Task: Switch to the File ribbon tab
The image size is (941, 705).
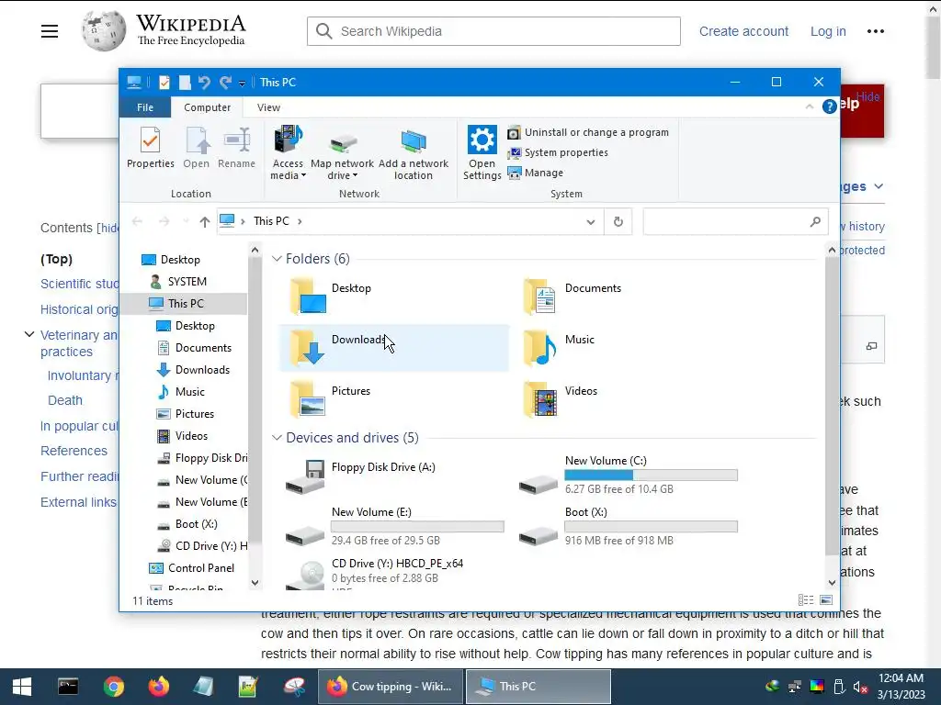Action: pyautogui.click(x=145, y=107)
